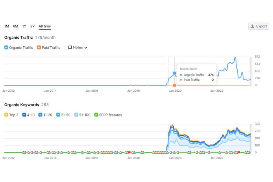Click the Export upload icon
The width and height of the screenshot is (273, 182).
click(252, 26)
